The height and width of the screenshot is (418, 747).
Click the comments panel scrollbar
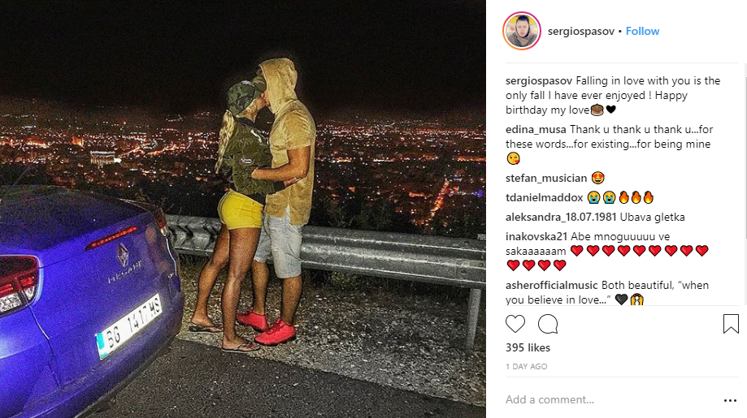(745, 184)
